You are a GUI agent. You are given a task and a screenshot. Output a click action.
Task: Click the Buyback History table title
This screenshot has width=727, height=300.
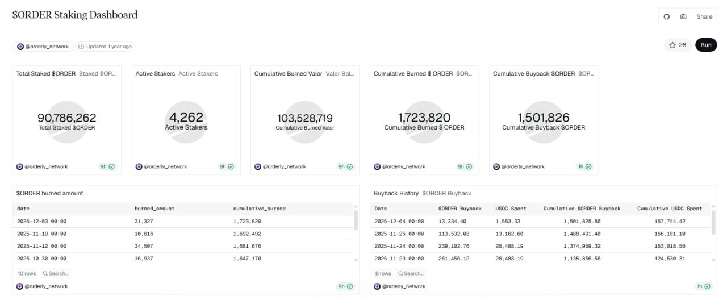click(395, 193)
